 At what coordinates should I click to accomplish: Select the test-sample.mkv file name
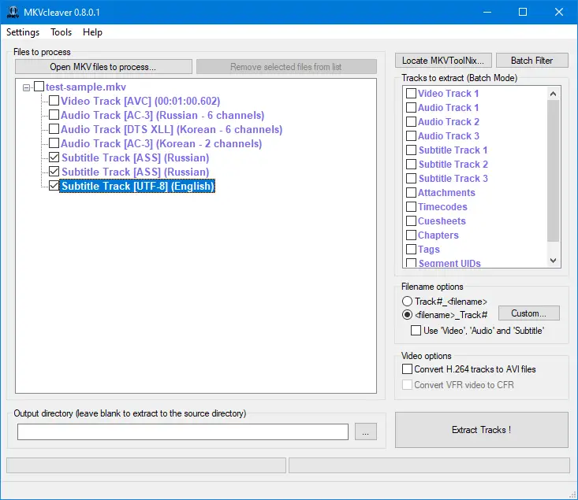pos(86,87)
